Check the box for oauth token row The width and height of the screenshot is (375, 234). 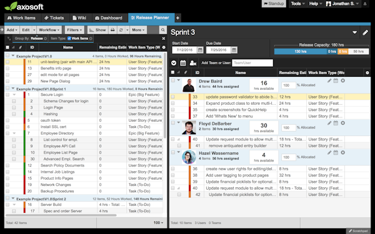tap(7, 120)
